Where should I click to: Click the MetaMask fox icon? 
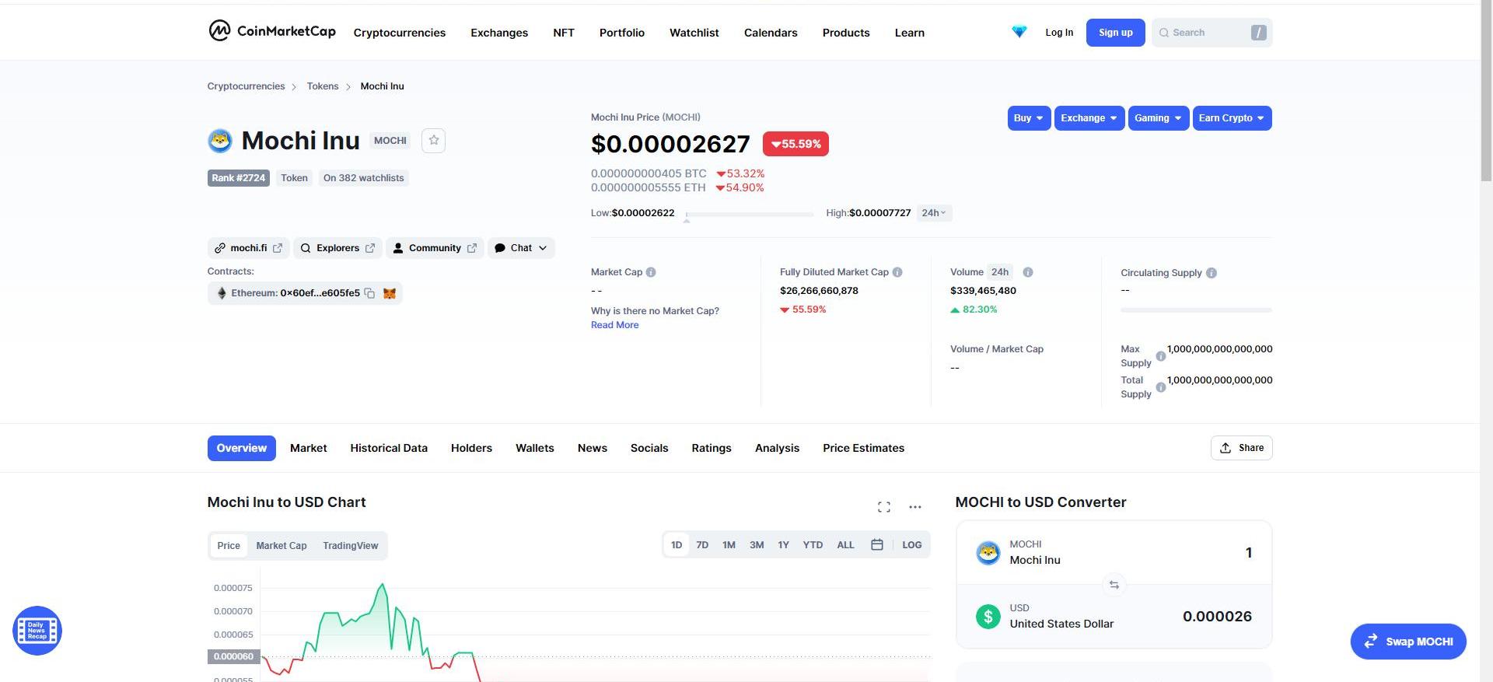point(390,293)
